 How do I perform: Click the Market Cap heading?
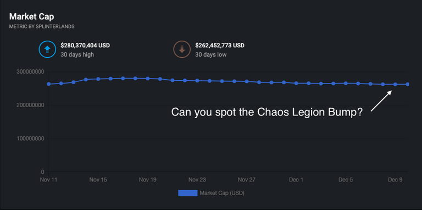pos(31,16)
